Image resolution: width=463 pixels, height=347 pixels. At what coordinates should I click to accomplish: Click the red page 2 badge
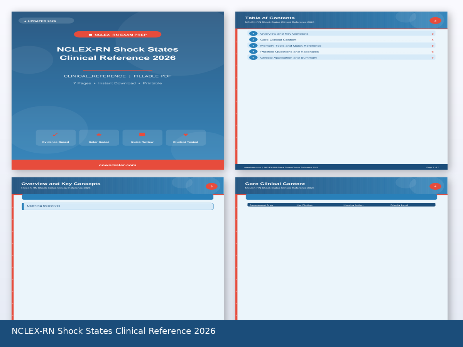[435, 20]
